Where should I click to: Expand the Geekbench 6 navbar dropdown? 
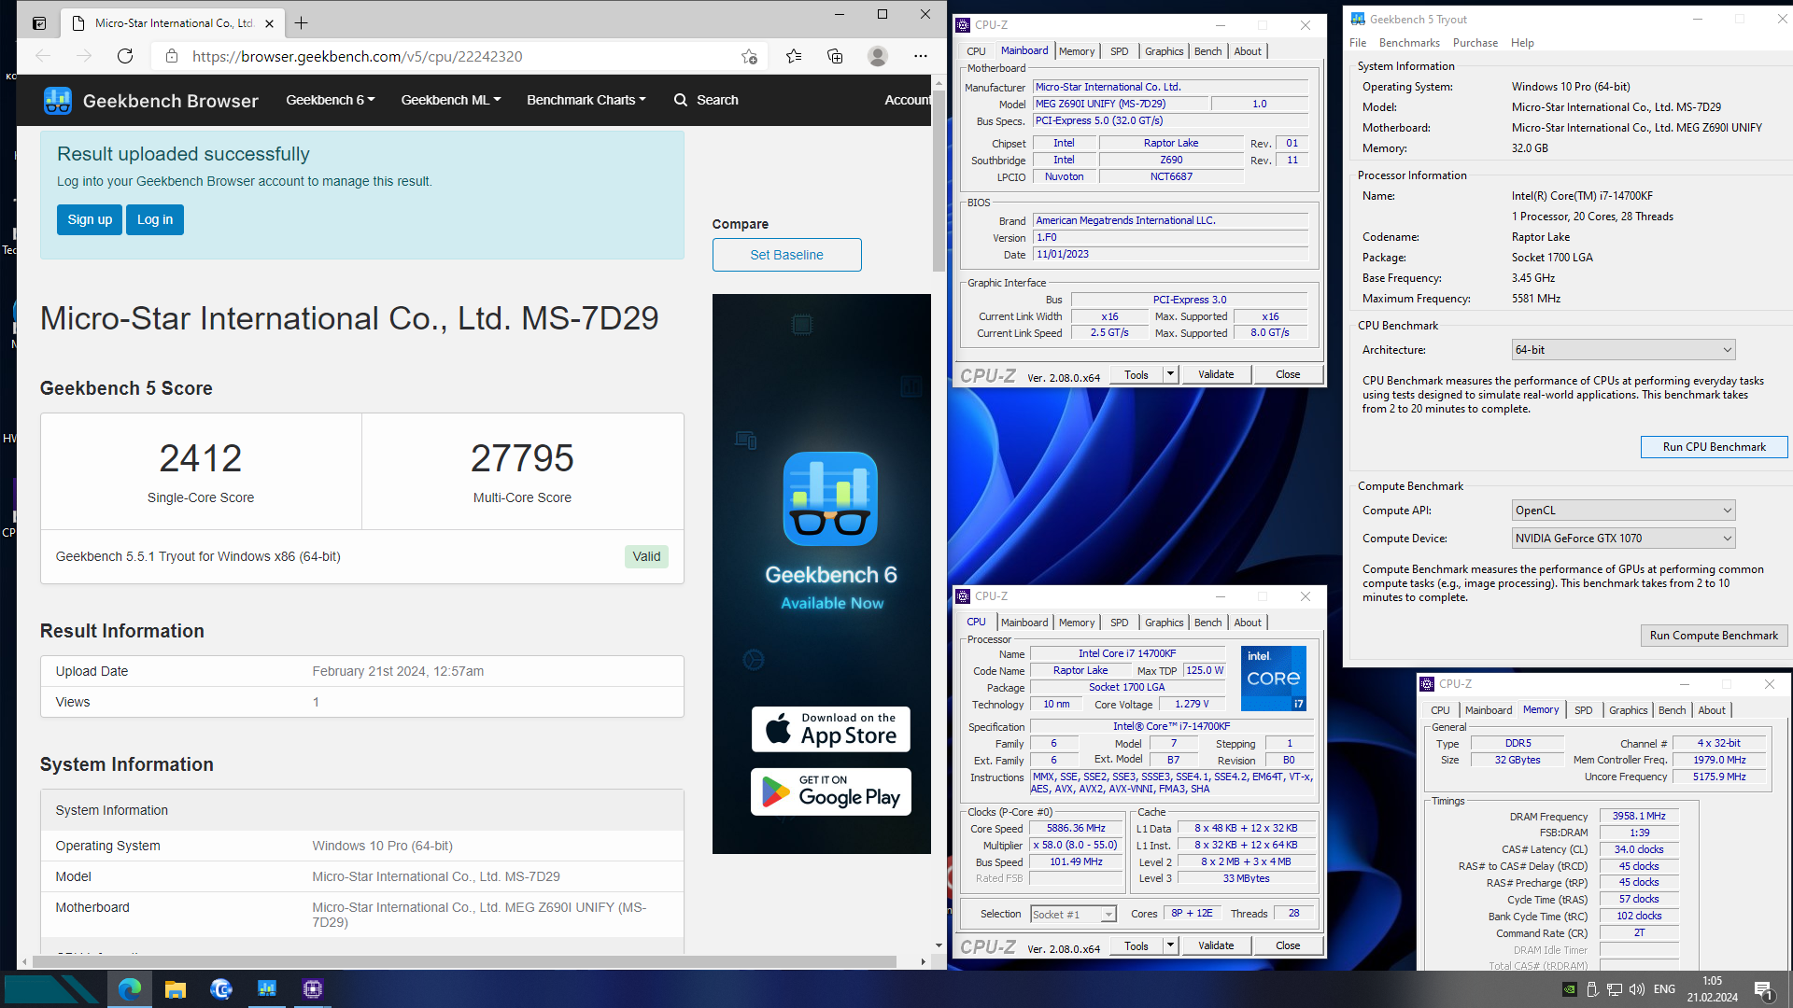point(331,100)
